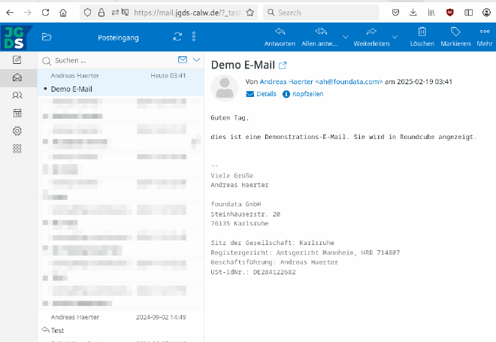Click the uBlock Origin extension icon
The height and width of the screenshot is (342, 496).
tap(450, 13)
